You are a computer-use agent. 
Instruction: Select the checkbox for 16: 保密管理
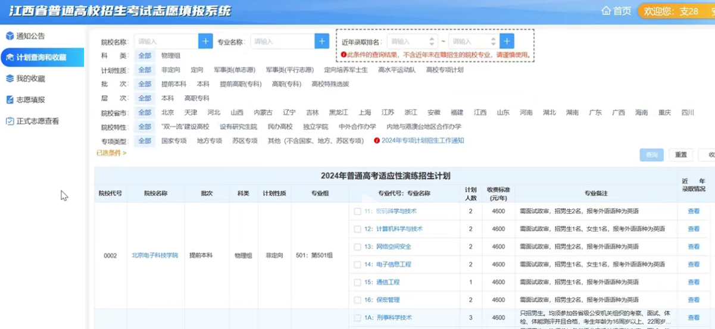tap(357, 300)
